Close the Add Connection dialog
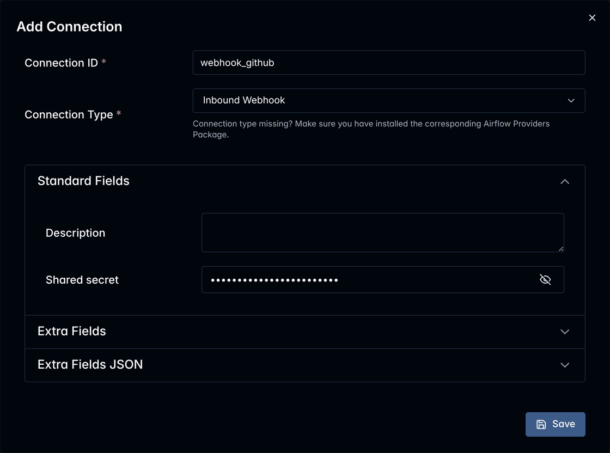Image resolution: width=610 pixels, height=453 pixels. (x=592, y=18)
